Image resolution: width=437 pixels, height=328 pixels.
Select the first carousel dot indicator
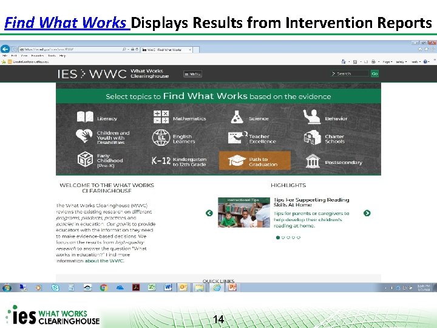[277, 237]
